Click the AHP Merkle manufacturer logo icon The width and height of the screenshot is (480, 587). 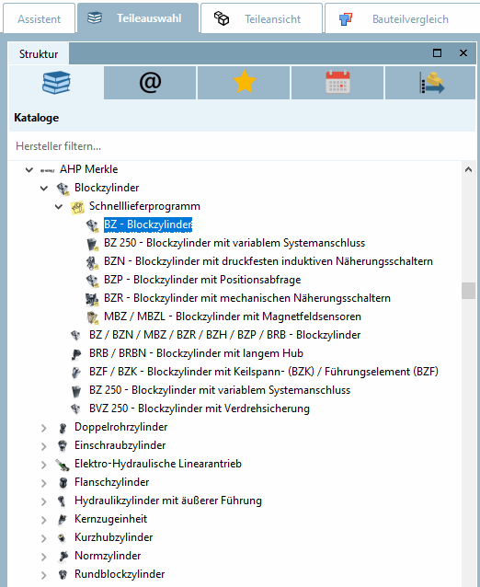(x=48, y=169)
